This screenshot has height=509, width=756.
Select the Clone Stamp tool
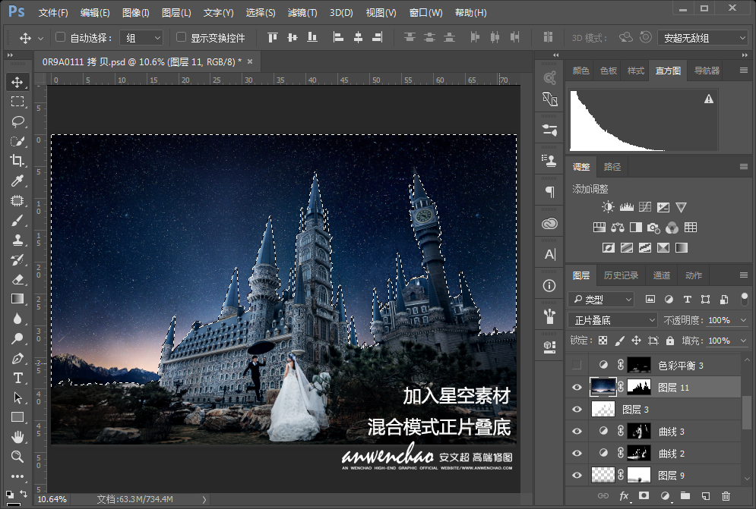pyautogui.click(x=17, y=240)
